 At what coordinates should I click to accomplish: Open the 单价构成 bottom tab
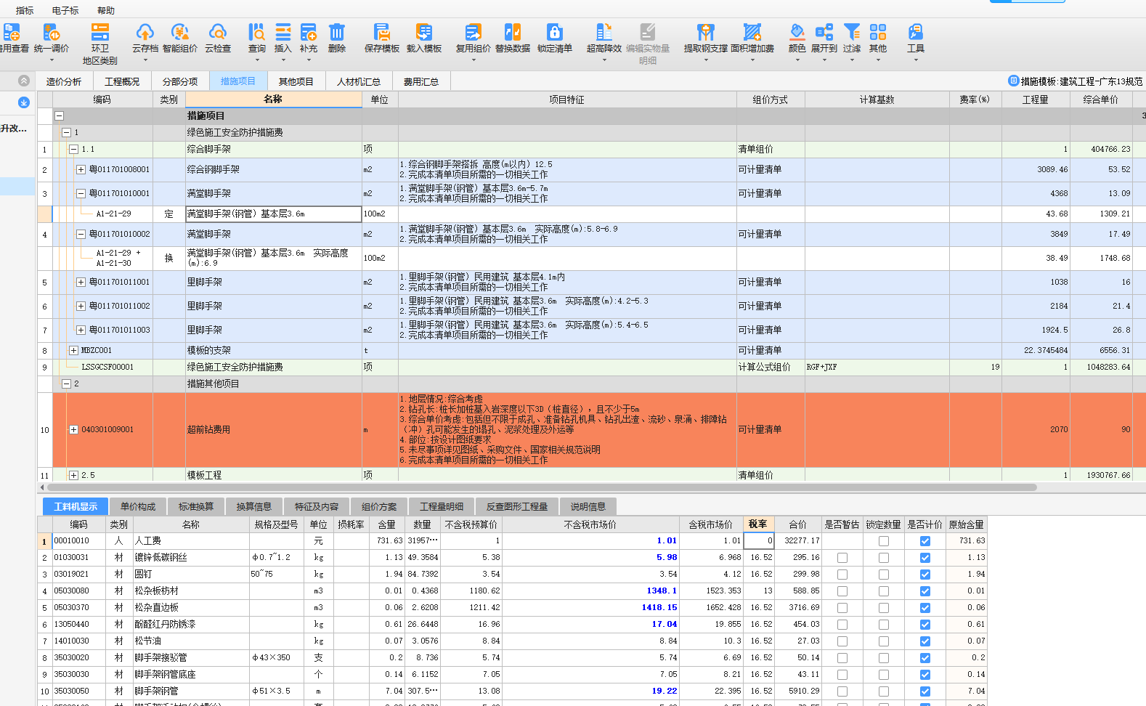click(138, 506)
